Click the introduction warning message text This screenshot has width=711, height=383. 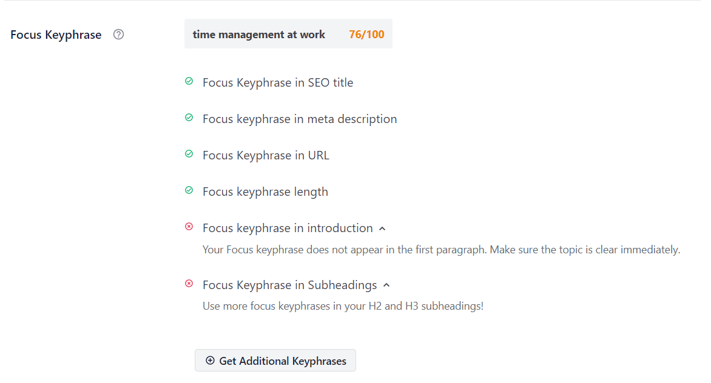click(x=440, y=249)
